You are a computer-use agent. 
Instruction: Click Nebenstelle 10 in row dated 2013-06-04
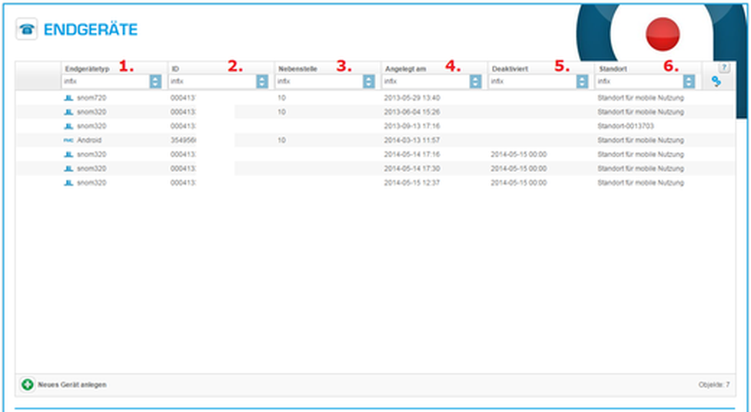pyautogui.click(x=281, y=112)
